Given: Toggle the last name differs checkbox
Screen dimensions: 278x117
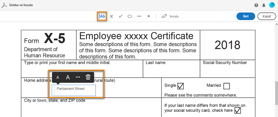Looking at the screenshot, I should coord(238,110).
